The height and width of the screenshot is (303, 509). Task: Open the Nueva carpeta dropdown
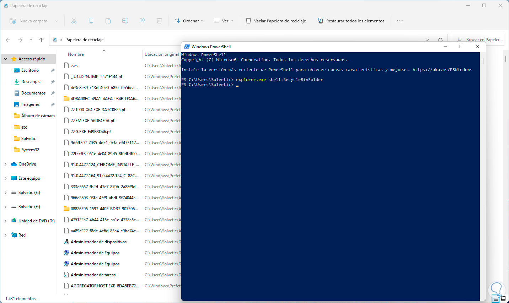(x=56, y=21)
